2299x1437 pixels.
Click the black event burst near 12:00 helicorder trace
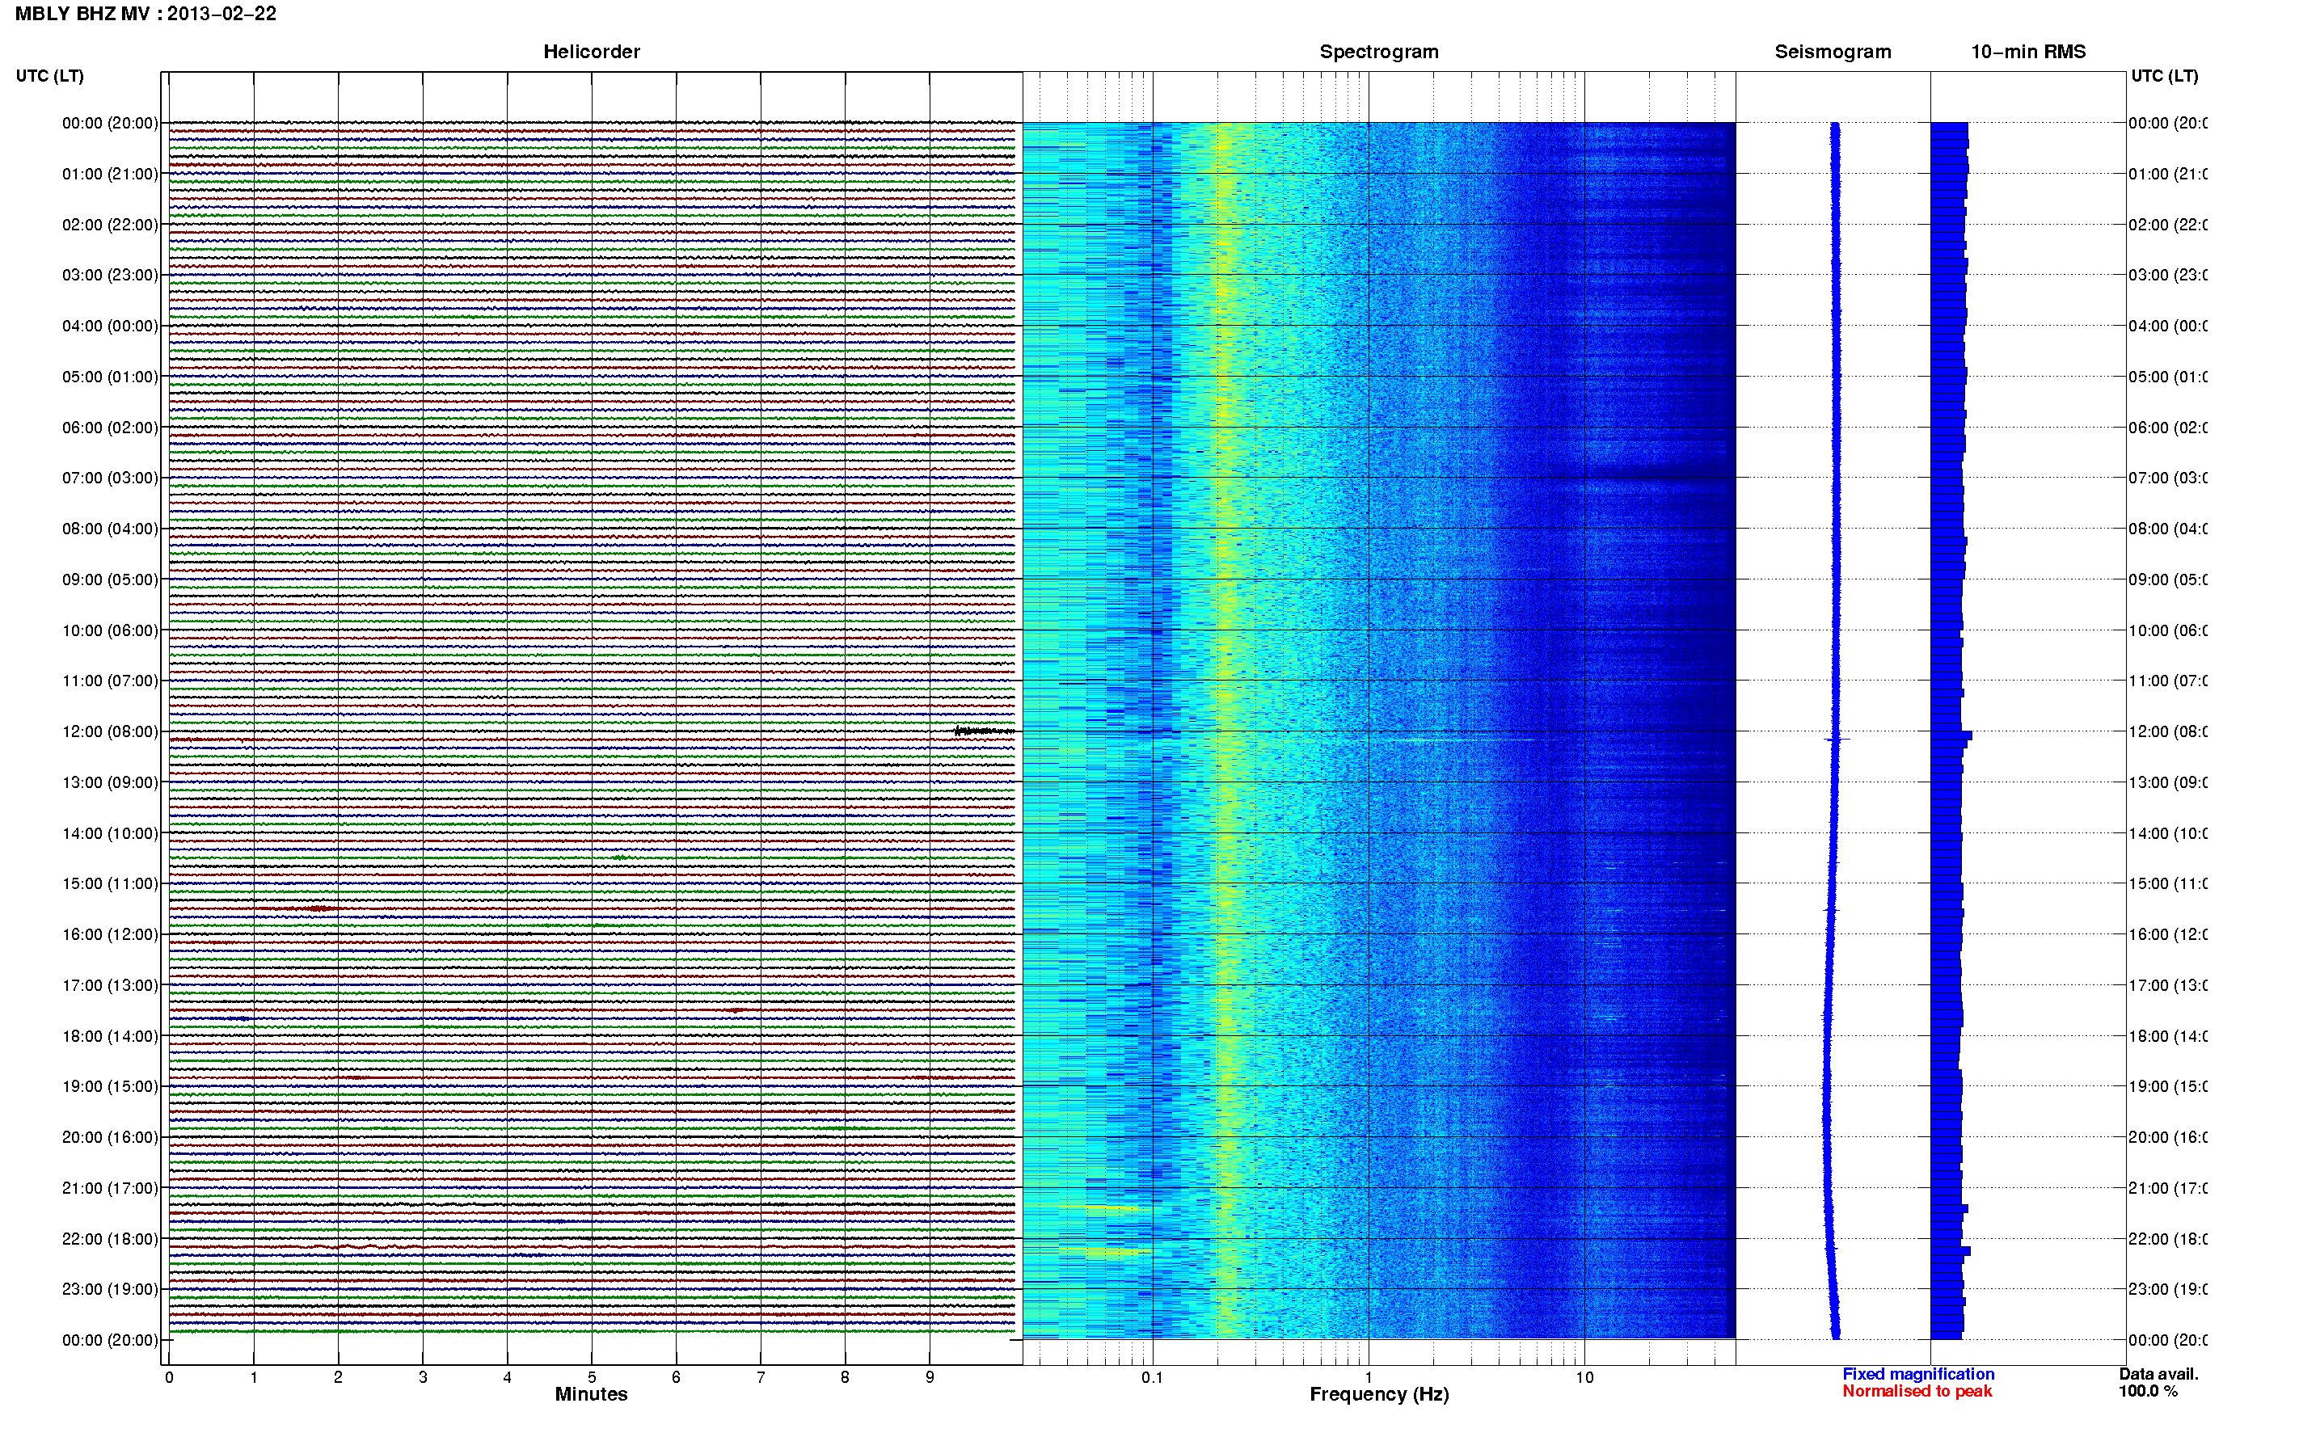[984, 731]
